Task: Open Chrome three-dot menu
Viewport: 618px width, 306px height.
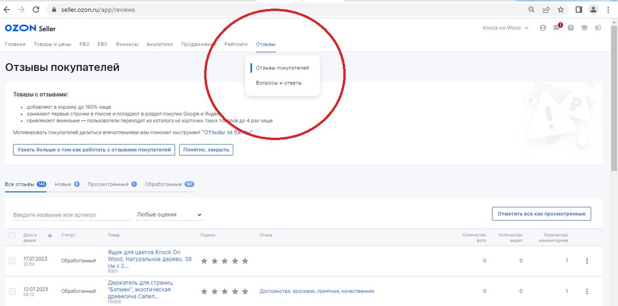Action: coord(608,9)
